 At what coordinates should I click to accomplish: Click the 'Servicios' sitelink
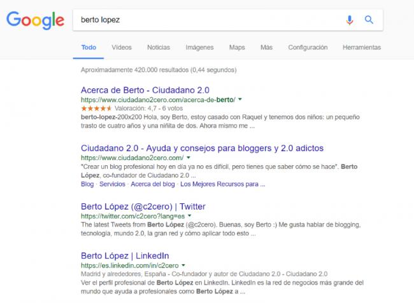click(x=111, y=184)
